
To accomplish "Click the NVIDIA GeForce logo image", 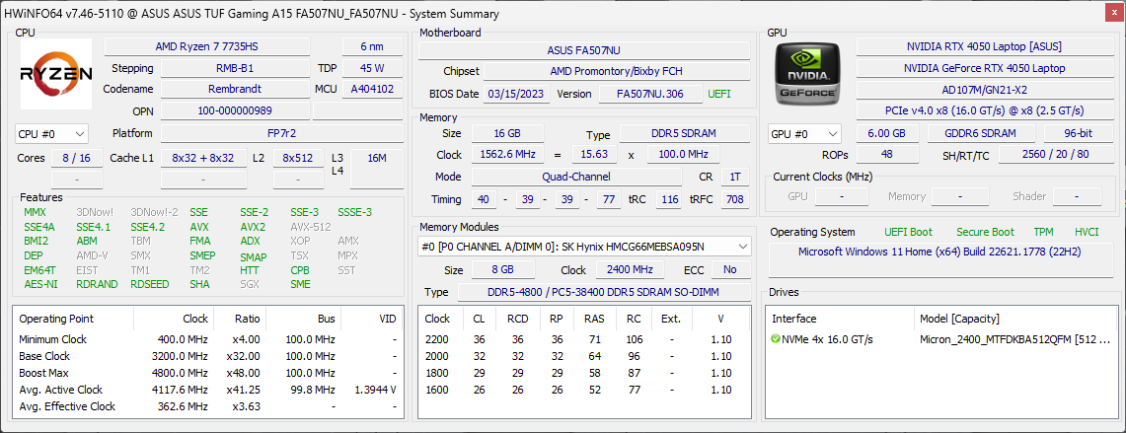I will pyautogui.click(x=808, y=73).
